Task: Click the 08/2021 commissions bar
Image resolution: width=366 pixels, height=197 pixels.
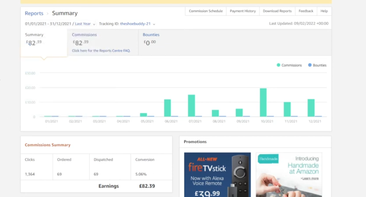Action: (x=215, y=113)
